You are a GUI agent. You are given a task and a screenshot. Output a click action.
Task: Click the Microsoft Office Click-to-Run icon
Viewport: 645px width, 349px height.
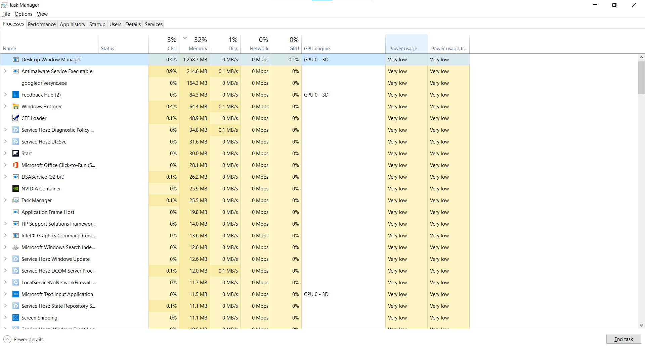pyautogui.click(x=15, y=165)
